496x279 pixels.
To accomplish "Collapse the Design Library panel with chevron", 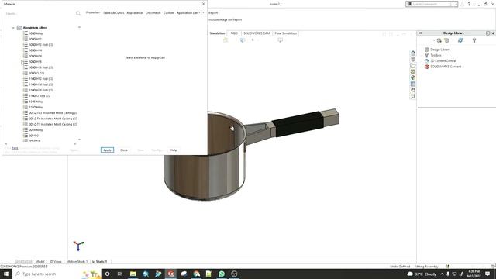I will coord(420,33).
